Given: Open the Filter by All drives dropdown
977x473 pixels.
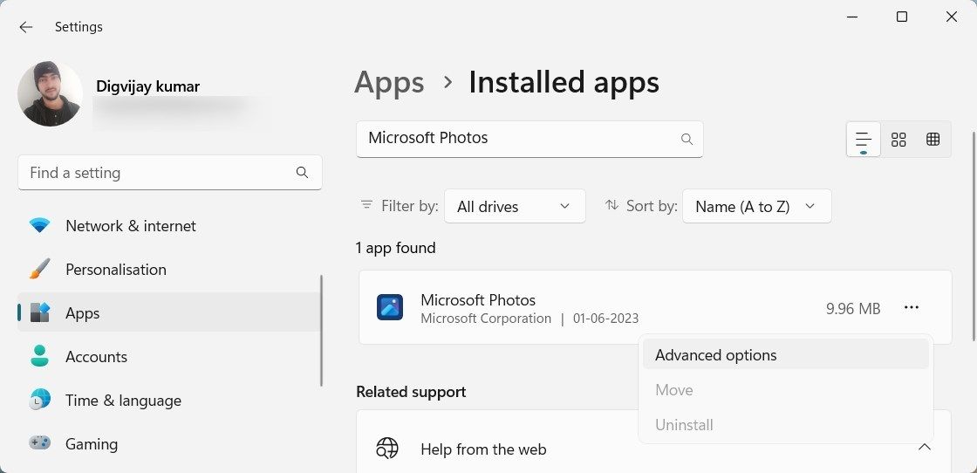Looking at the screenshot, I should click(x=515, y=207).
